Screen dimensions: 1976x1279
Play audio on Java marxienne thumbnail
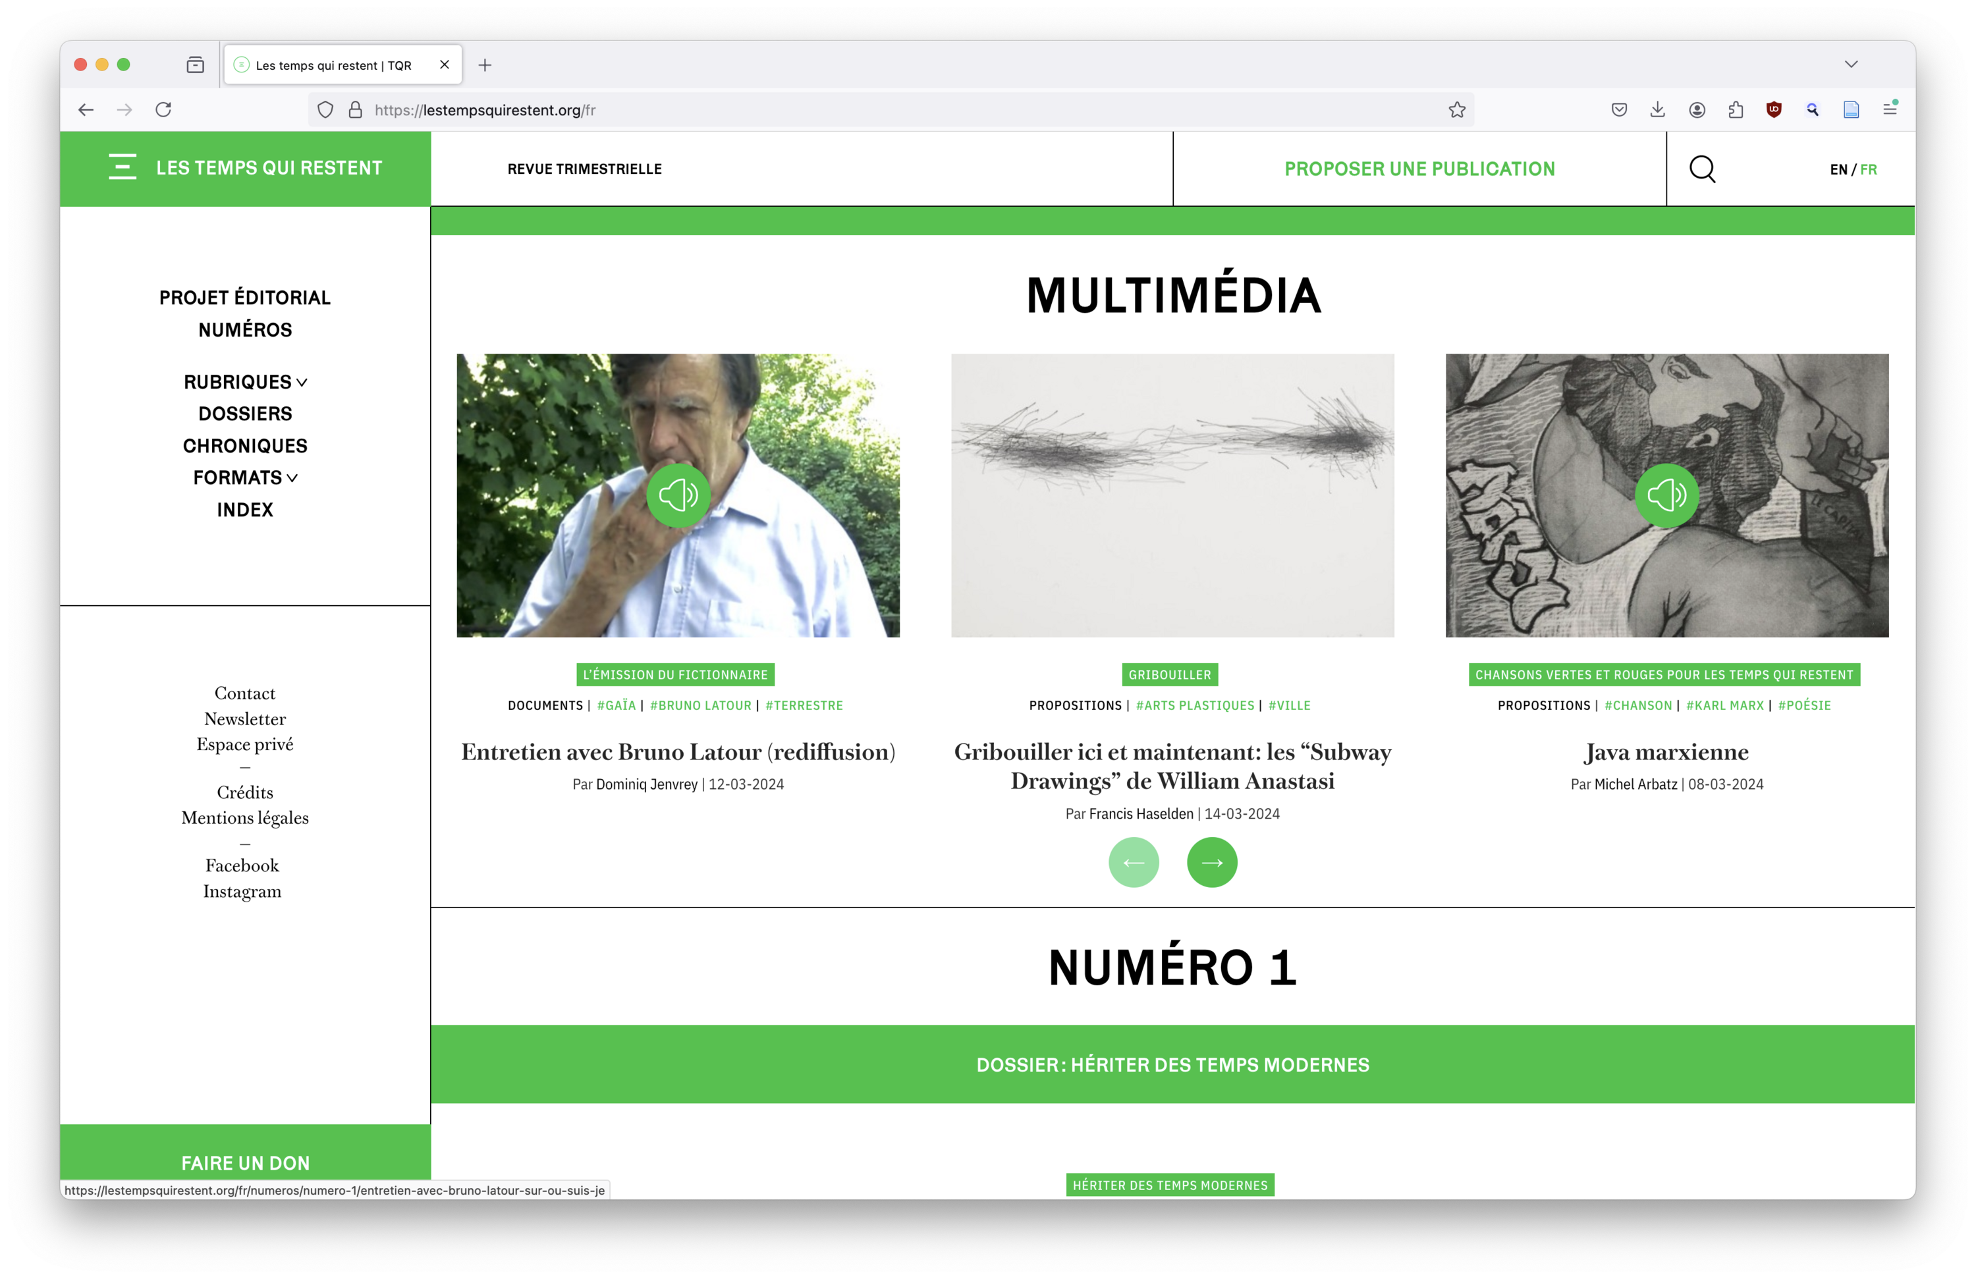coord(1666,495)
